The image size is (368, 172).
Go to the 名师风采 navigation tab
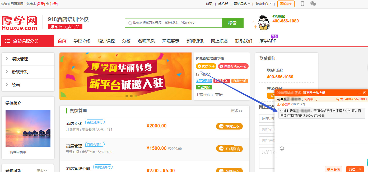[146, 41]
